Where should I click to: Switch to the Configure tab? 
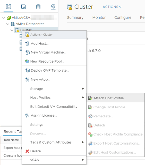123,18
